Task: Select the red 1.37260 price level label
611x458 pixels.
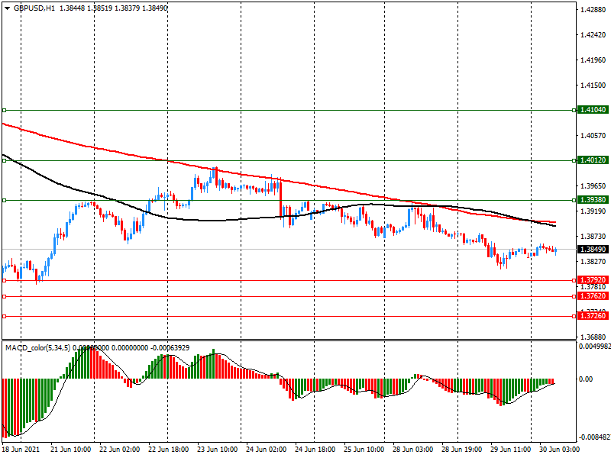Action: pos(593,316)
